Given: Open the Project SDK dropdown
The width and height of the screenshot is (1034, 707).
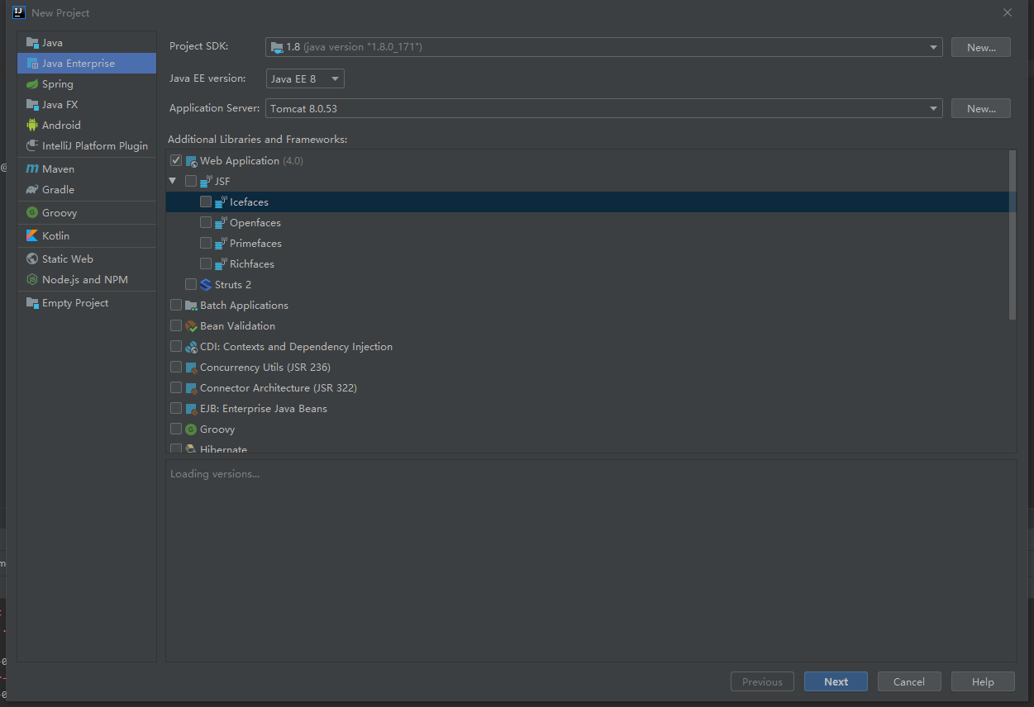Looking at the screenshot, I should click(604, 47).
